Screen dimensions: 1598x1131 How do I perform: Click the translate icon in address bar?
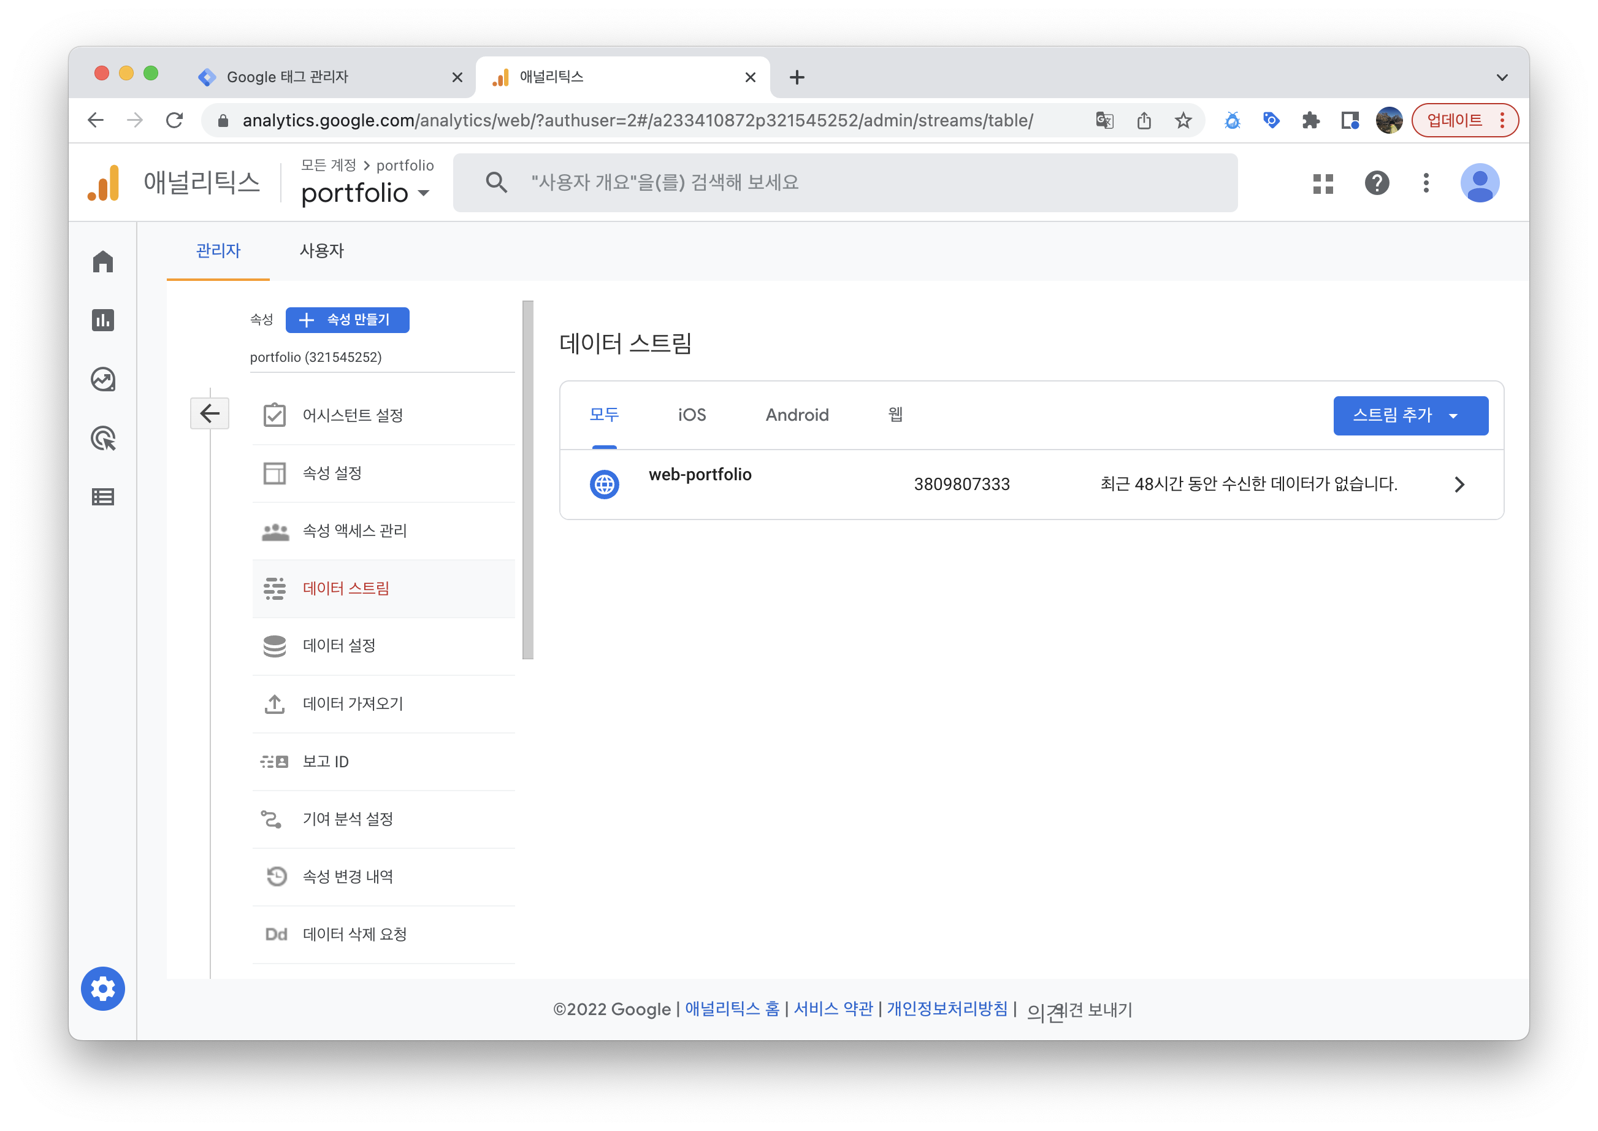click(1104, 120)
